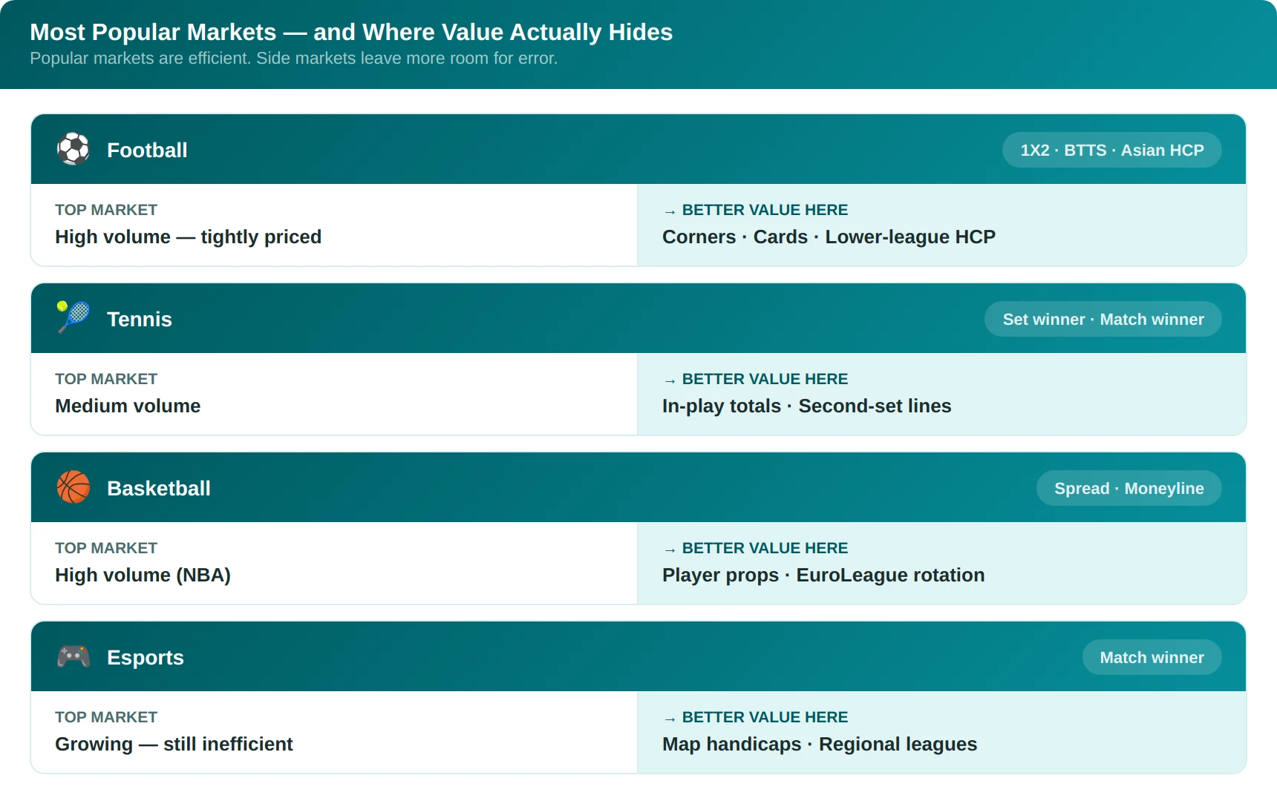The width and height of the screenshot is (1277, 798).
Task: Click the tennis racket icon
Action: coord(74,318)
